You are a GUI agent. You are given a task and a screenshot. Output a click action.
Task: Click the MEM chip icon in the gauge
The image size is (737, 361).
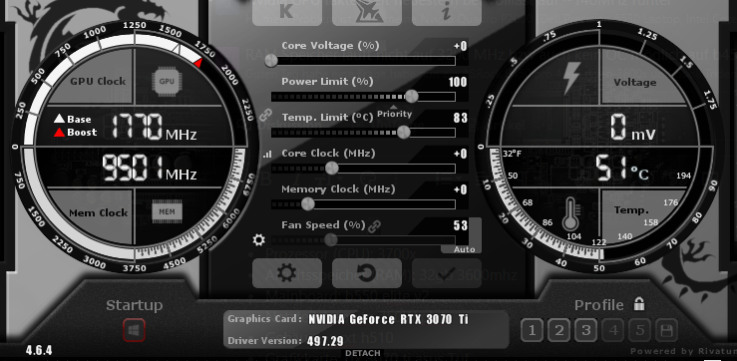pos(167,212)
